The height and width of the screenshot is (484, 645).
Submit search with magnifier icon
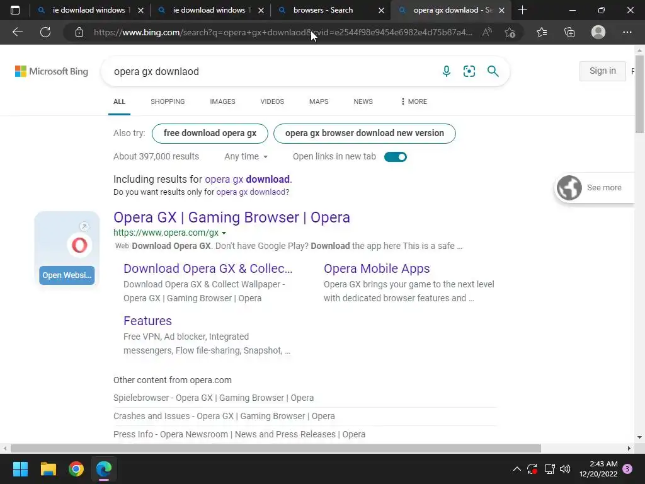[493, 71]
